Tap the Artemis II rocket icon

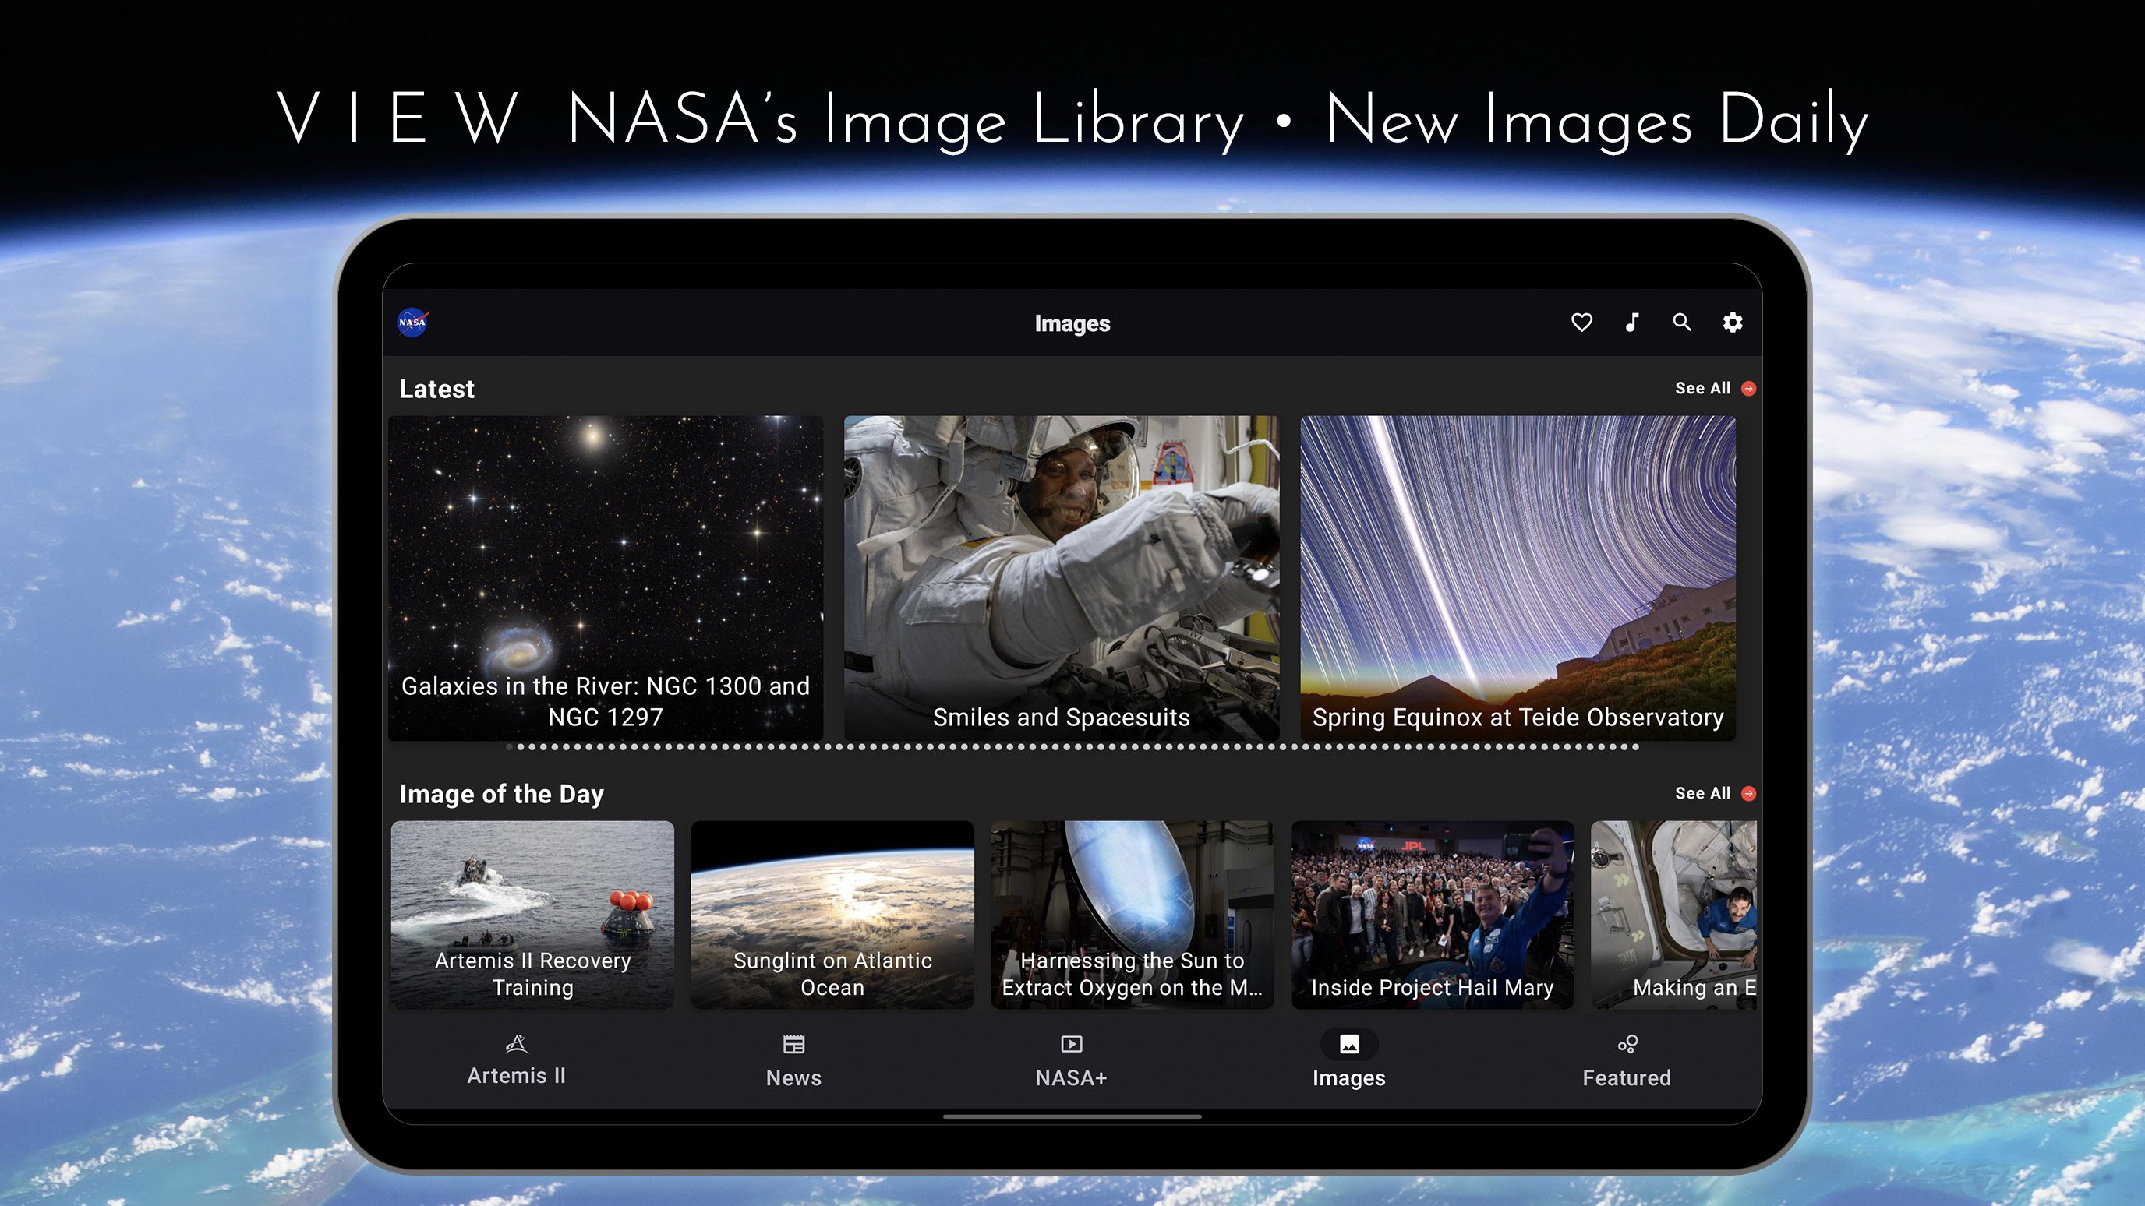click(x=516, y=1043)
